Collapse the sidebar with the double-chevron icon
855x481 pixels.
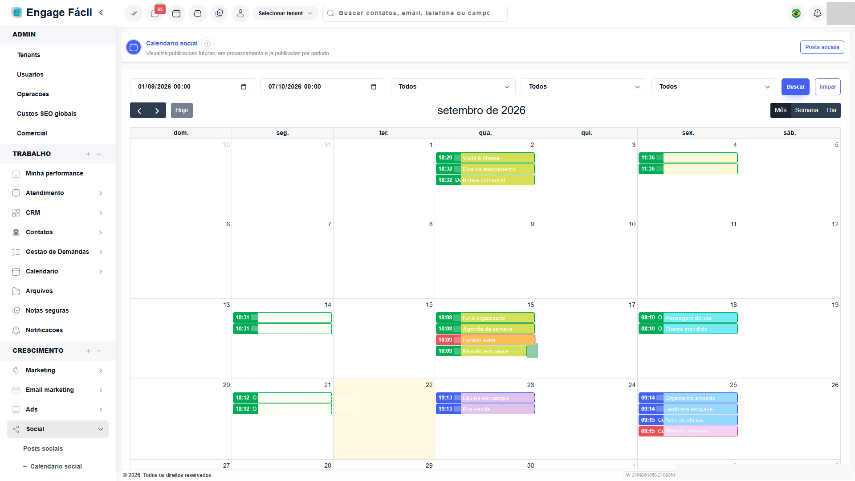point(102,12)
